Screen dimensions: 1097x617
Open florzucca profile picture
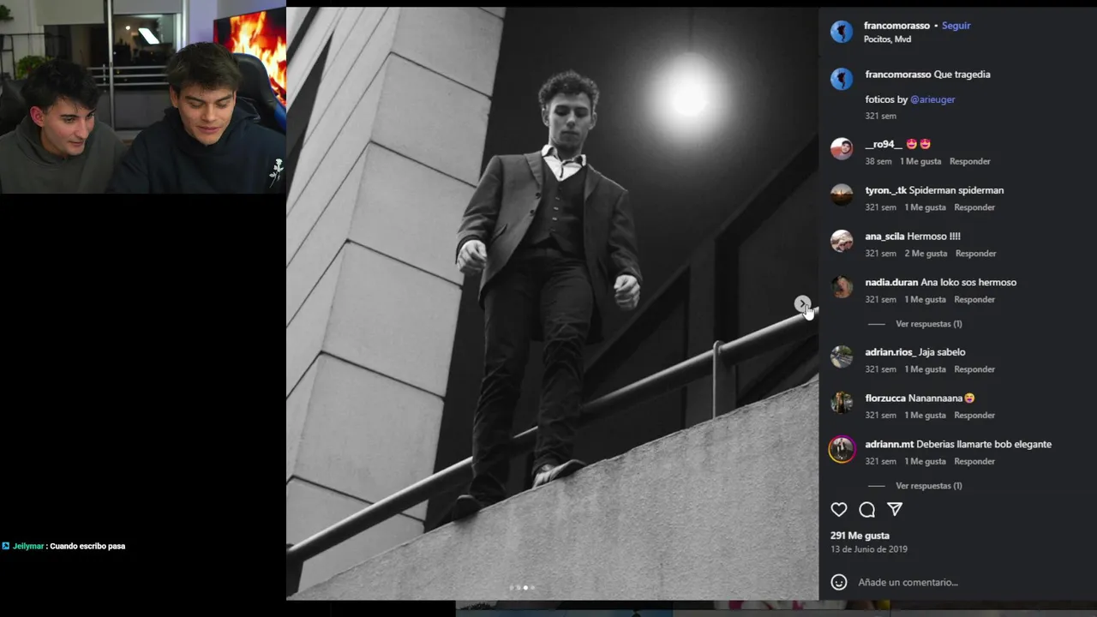(842, 403)
